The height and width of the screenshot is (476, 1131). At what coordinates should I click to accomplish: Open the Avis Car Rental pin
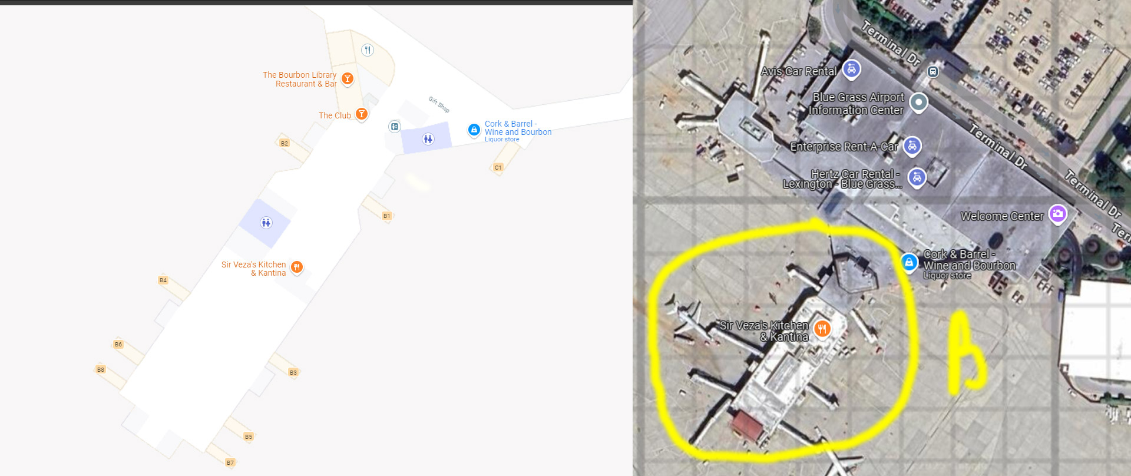coord(851,70)
